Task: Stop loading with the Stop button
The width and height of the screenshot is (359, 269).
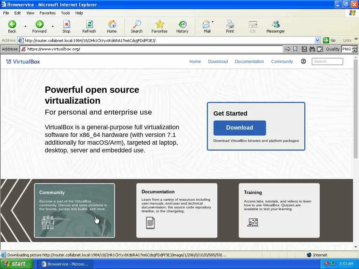Action: pyautogui.click(x=66, y=27)
